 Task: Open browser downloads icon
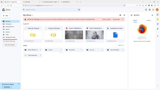tap(143, 5)
